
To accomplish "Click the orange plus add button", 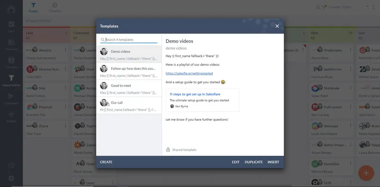I will click(x=366, y=173).
